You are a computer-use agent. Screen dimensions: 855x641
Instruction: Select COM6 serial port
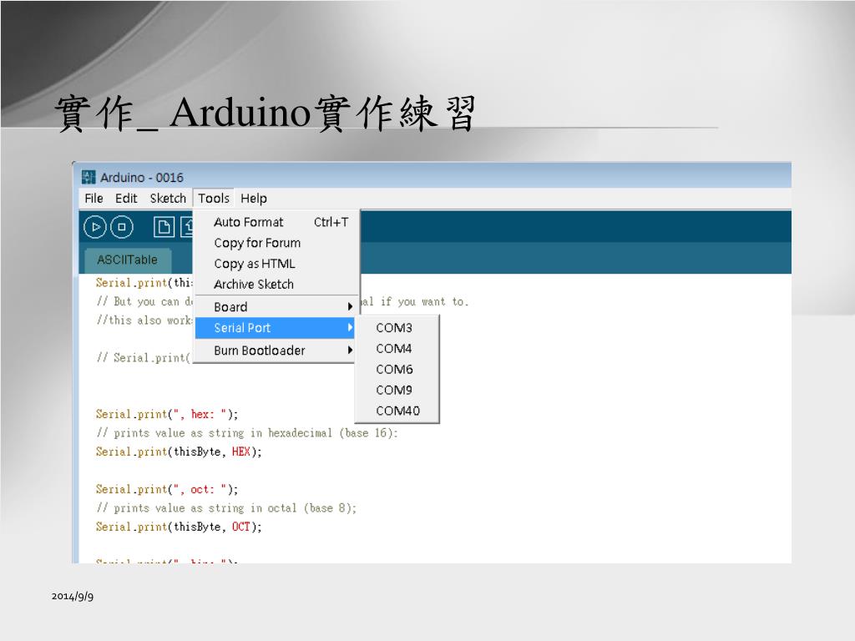397,370
